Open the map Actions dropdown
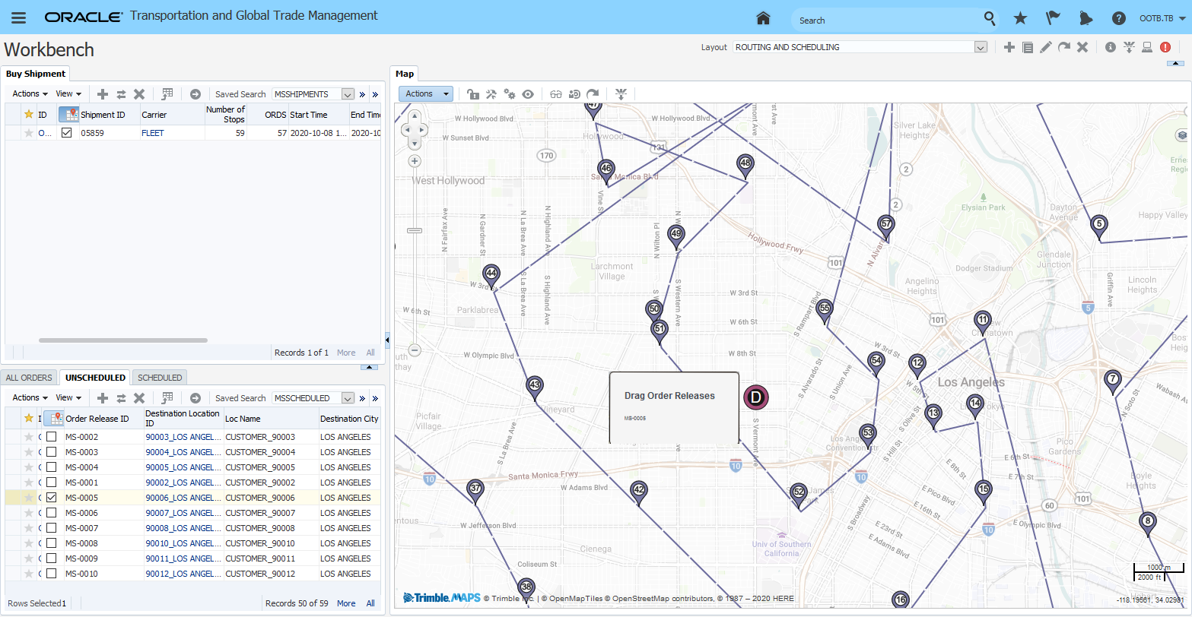This screenshot has width=1192, height=617. click(426, 94)
